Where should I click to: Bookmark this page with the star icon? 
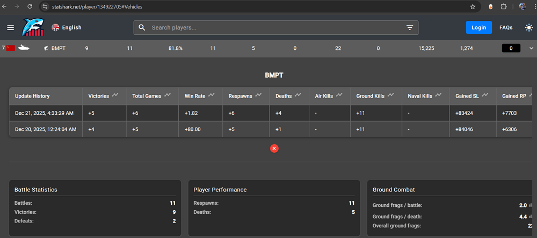tap(473, 7)
